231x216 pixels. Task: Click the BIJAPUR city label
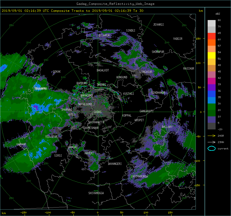click(104, 35)
